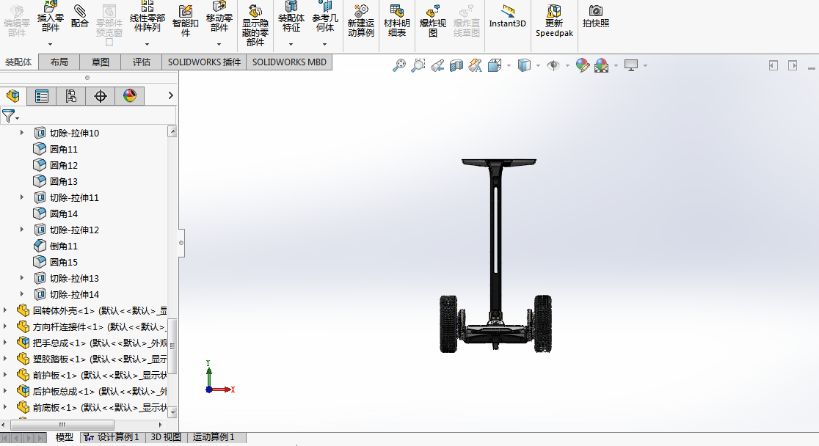Click Zoom to Area icon
The width and height of the screenshot is (819, 446).
tap(418, 65)
